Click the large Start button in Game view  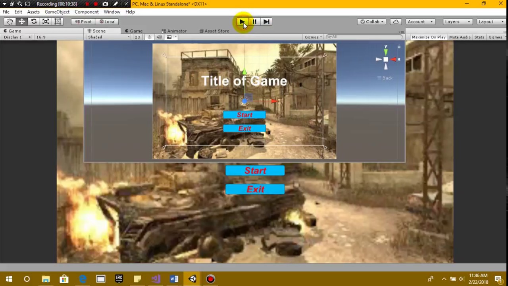pyautogui.click(x=255, y=170)
